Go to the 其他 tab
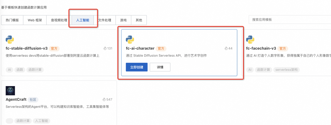The height and width of the screenshot is (125, 331). coord(139,20)
